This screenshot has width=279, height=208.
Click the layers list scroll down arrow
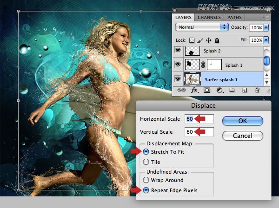click(266, 83)
